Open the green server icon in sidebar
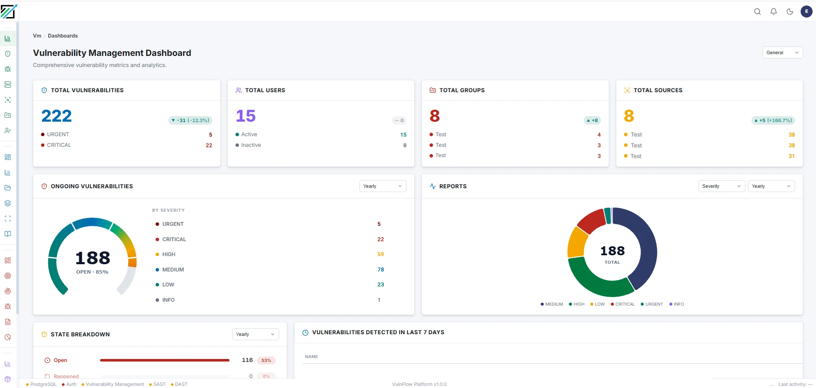816x388 pixels. coord(8,85)
